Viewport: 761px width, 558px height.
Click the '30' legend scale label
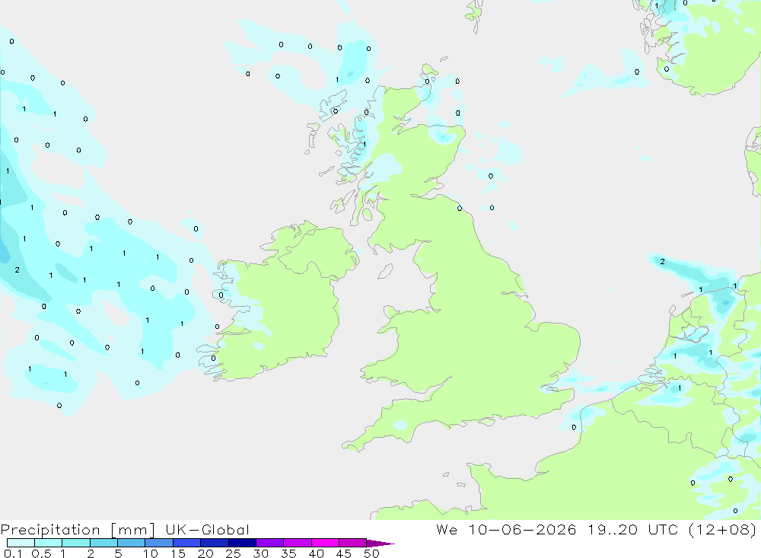pos(260,553)
